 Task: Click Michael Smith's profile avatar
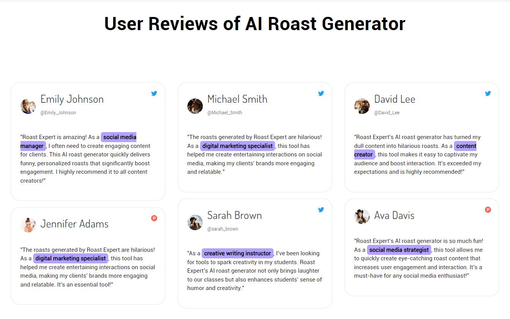[x=195, y=106]
